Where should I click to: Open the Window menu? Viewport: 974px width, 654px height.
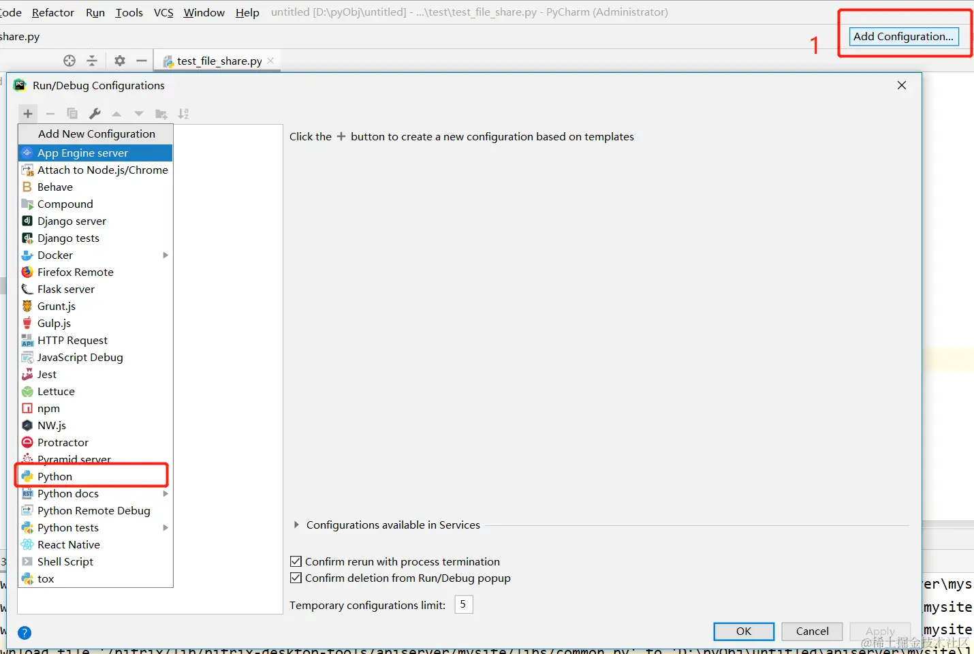[x=204, y=12]
